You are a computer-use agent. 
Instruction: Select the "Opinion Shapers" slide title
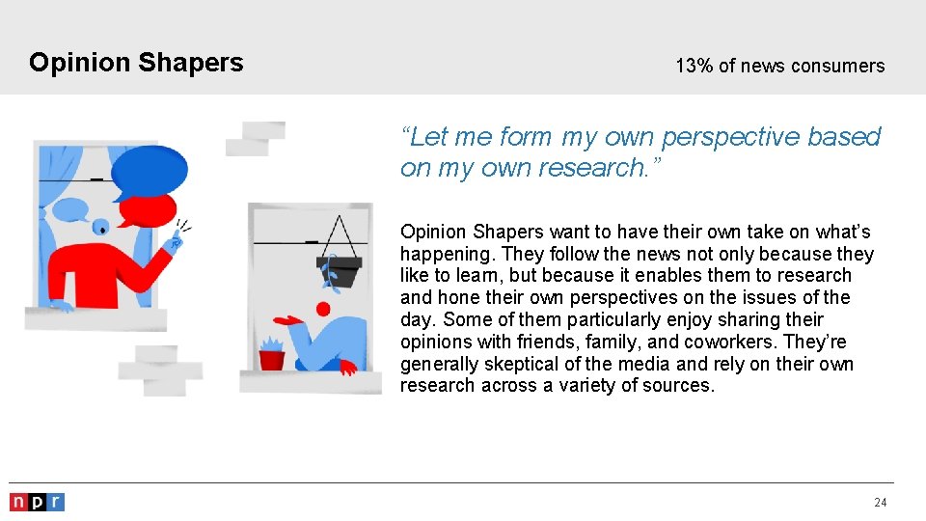click(x=136, y=63)
